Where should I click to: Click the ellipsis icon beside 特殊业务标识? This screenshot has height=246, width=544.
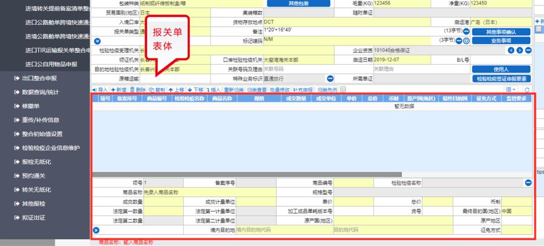coord(330,78)
